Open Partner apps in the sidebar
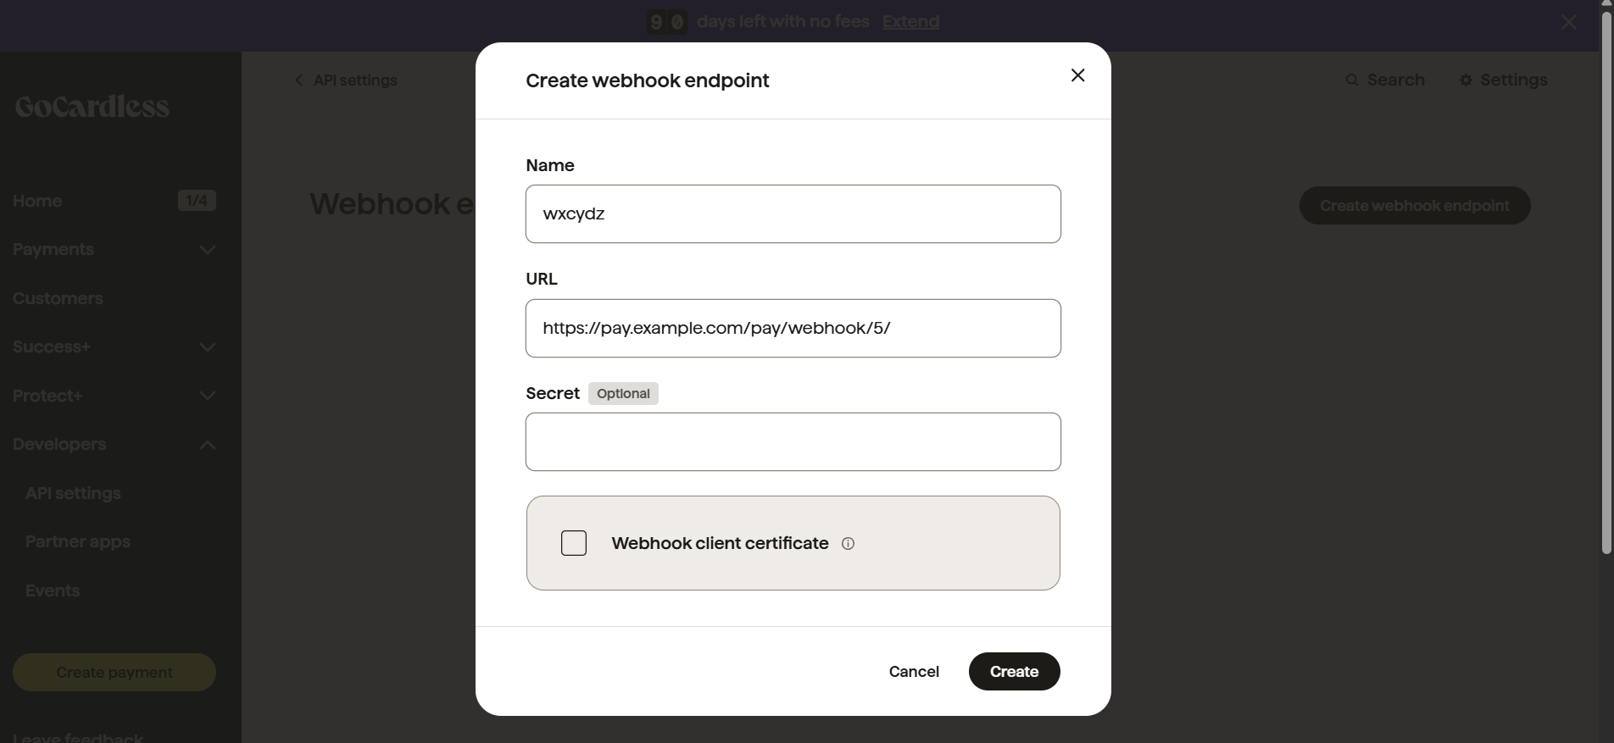 (78, 541)
